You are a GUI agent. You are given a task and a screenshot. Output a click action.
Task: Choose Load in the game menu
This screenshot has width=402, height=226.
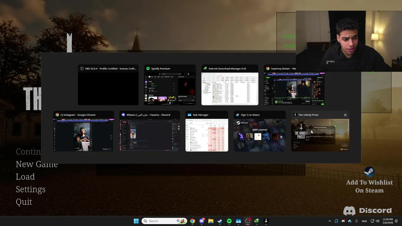pos(25,177)
